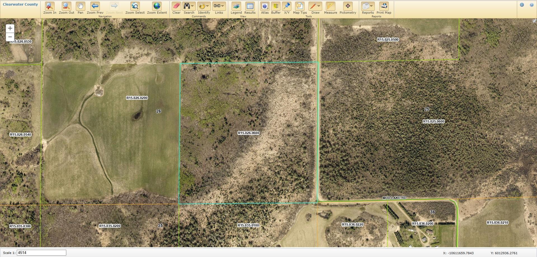The height and width of the screenshot is (257, 537).
Task: Open the Search binoculars tool
Action: 187,6
